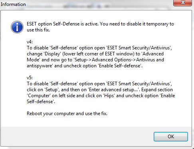Click the 'Computer' word in v5 paragraph
Viewport: 194px width, 149px height.
[39, 96]
